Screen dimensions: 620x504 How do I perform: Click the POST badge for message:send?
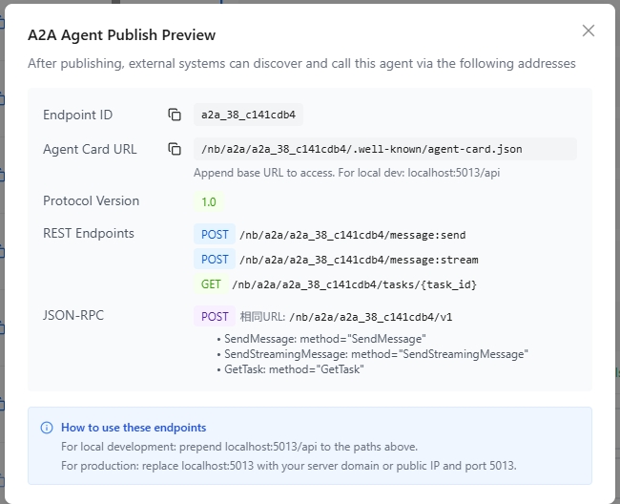215,235
